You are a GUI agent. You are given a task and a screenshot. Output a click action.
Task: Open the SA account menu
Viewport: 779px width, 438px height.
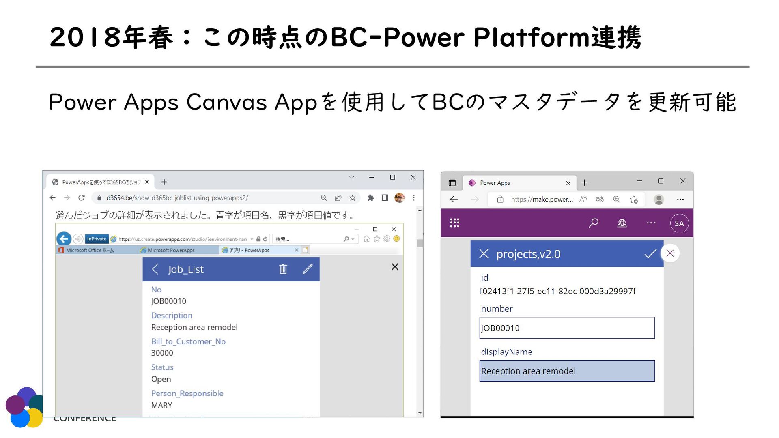680,223
